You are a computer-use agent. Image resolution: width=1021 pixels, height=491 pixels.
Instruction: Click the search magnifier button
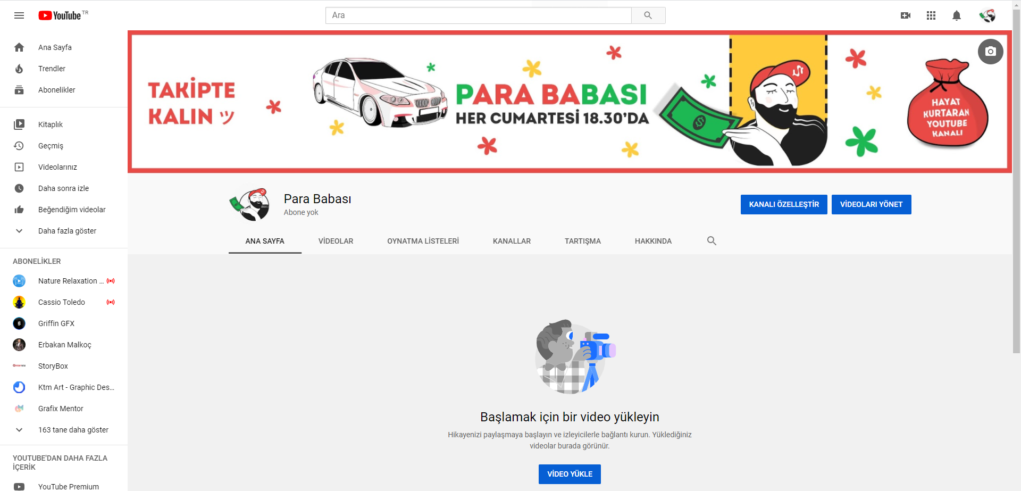click(648, 15)
